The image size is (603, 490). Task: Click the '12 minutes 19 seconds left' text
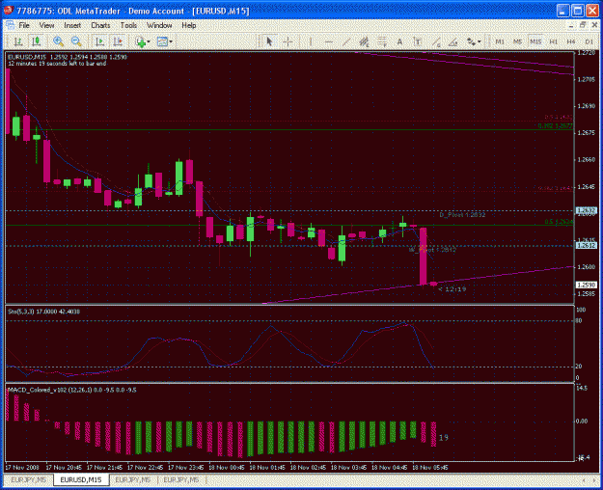click(57, 64)
